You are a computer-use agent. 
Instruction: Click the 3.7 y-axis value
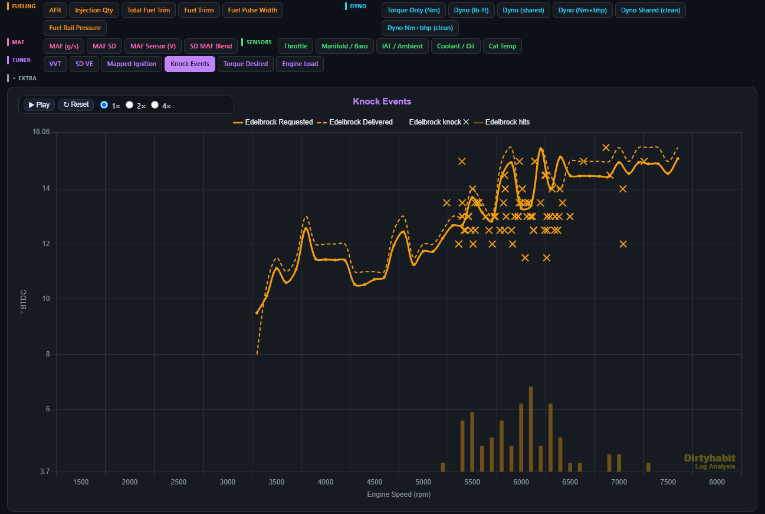point(44,472)
